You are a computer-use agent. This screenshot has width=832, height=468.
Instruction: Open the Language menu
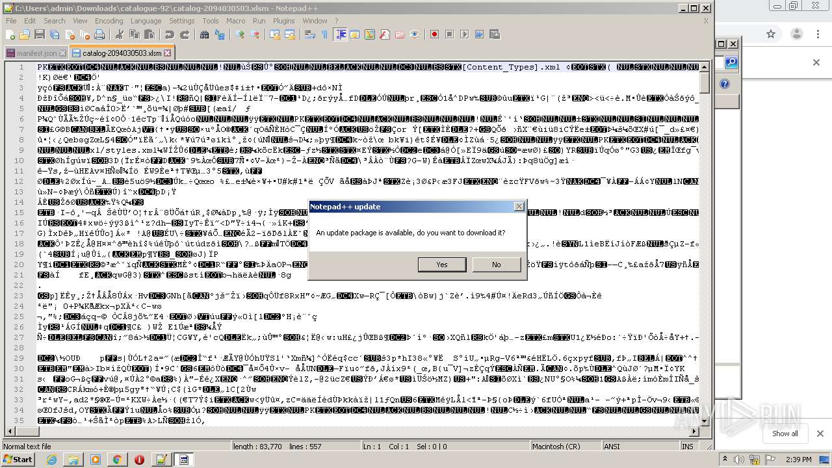click(x=146, y=21)
